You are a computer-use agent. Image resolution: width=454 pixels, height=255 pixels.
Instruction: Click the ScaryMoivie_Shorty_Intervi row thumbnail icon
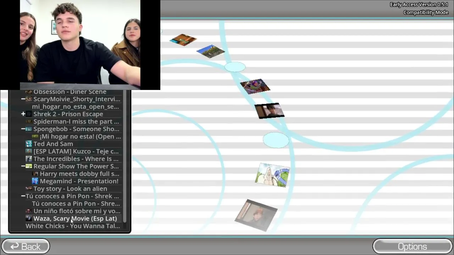[x=29, y=99]
